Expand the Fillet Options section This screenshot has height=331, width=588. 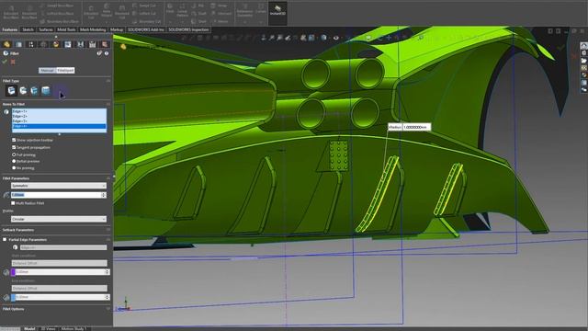point(108,309)
